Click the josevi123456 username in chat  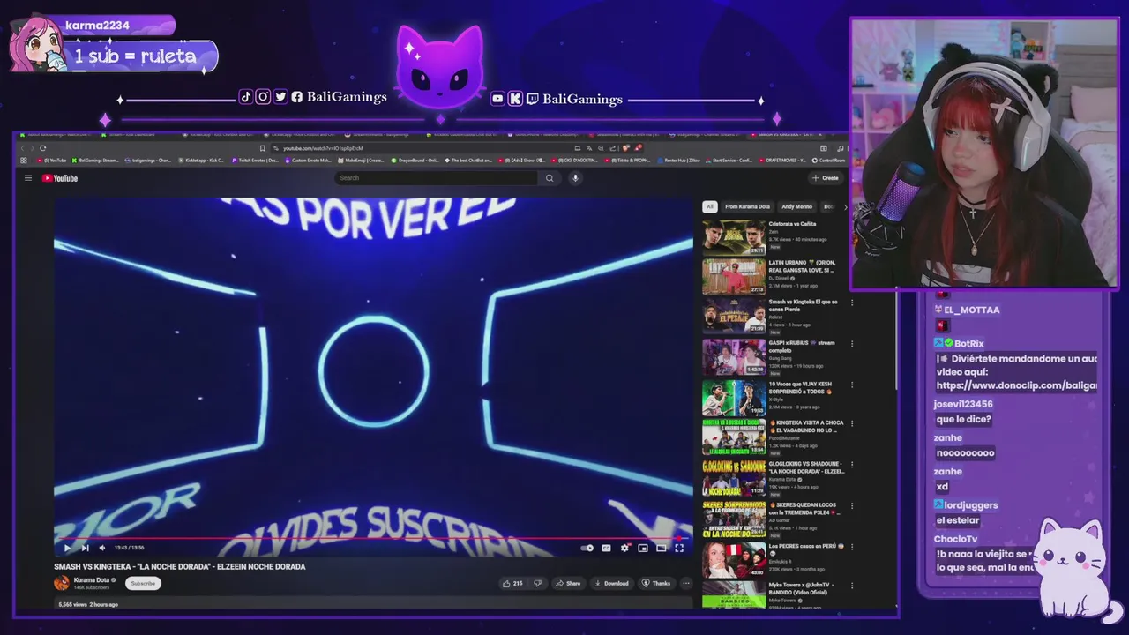click(x=963, y=404)
